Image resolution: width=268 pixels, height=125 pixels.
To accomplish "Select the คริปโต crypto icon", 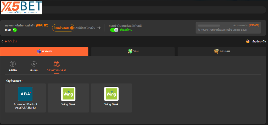I will click(x=13, y=64).
